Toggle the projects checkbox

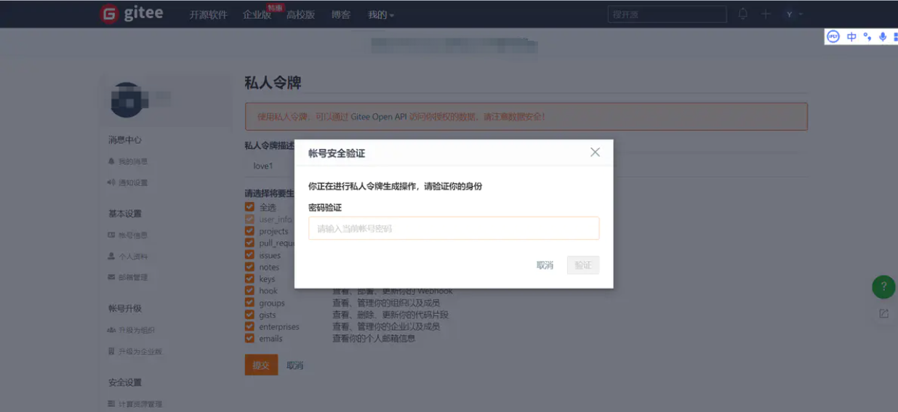point(249,231)
